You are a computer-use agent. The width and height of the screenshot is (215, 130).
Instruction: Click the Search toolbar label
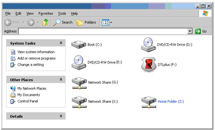click(67, 22)
